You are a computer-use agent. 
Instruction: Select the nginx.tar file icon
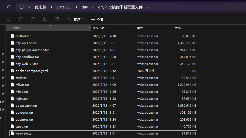(x=12, y=99)
